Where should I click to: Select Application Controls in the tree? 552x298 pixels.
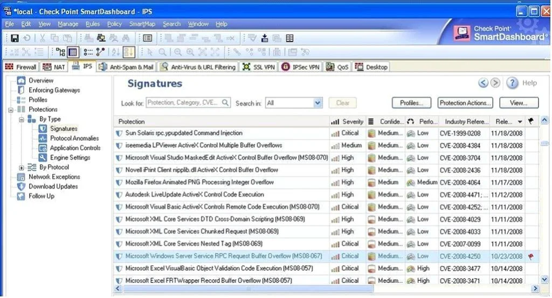(75, 148)
